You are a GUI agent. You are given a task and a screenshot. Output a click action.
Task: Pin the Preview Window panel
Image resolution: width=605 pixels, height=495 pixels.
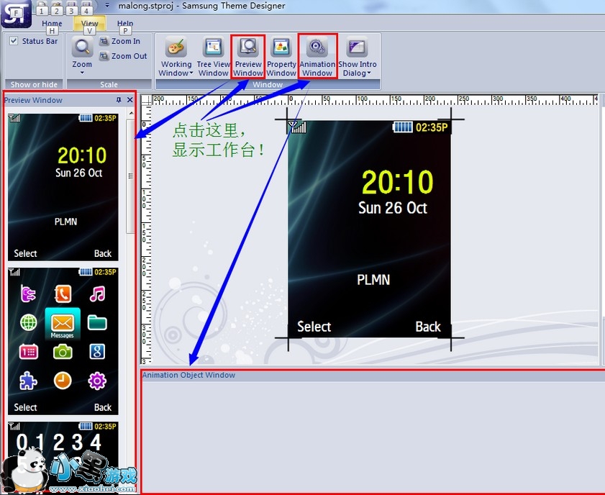[x=119, y=101]
